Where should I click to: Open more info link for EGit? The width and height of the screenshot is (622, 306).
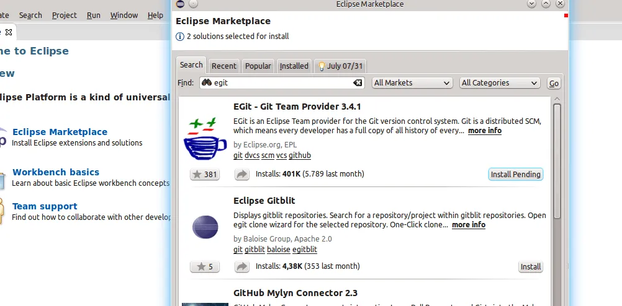click(484, 131)
